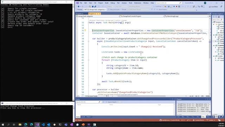This screenshot has width=225, height=127.
Task: Collapse the foreach block at line 46
Action: 88,60
